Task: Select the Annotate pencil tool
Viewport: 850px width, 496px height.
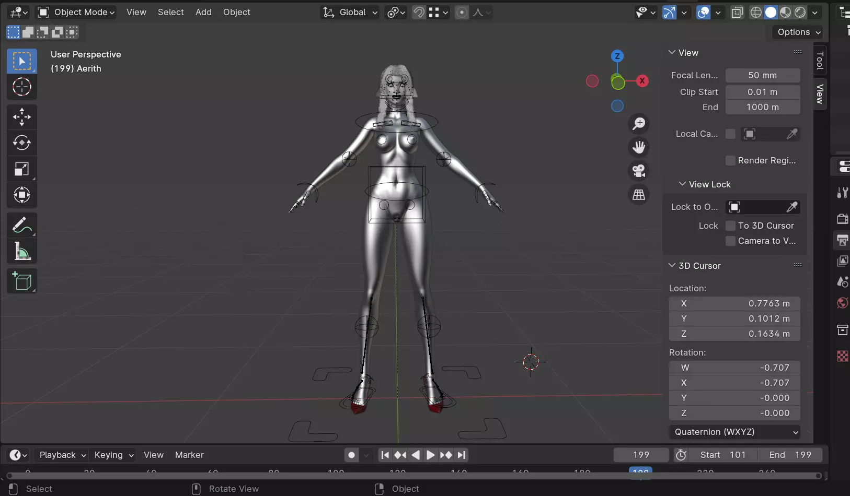Action: click(22, 225)
